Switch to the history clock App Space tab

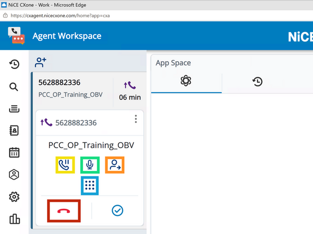pos(257,82)
